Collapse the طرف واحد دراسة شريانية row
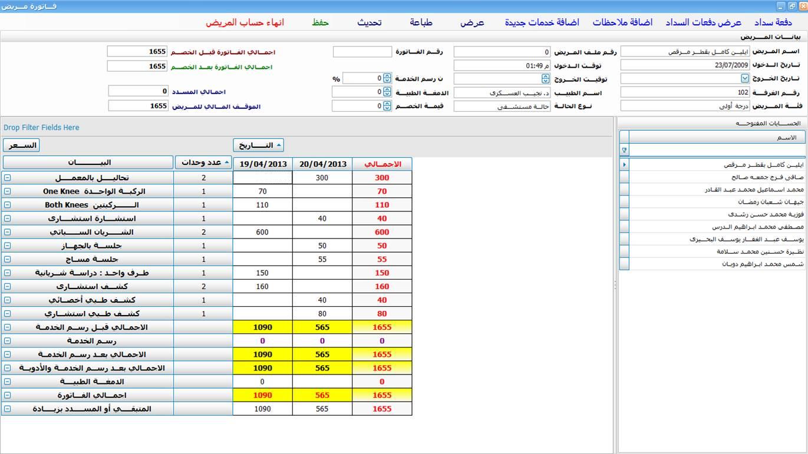Viewport: 808px width, 454px height. pyautogui.click(x=8, y=273)
